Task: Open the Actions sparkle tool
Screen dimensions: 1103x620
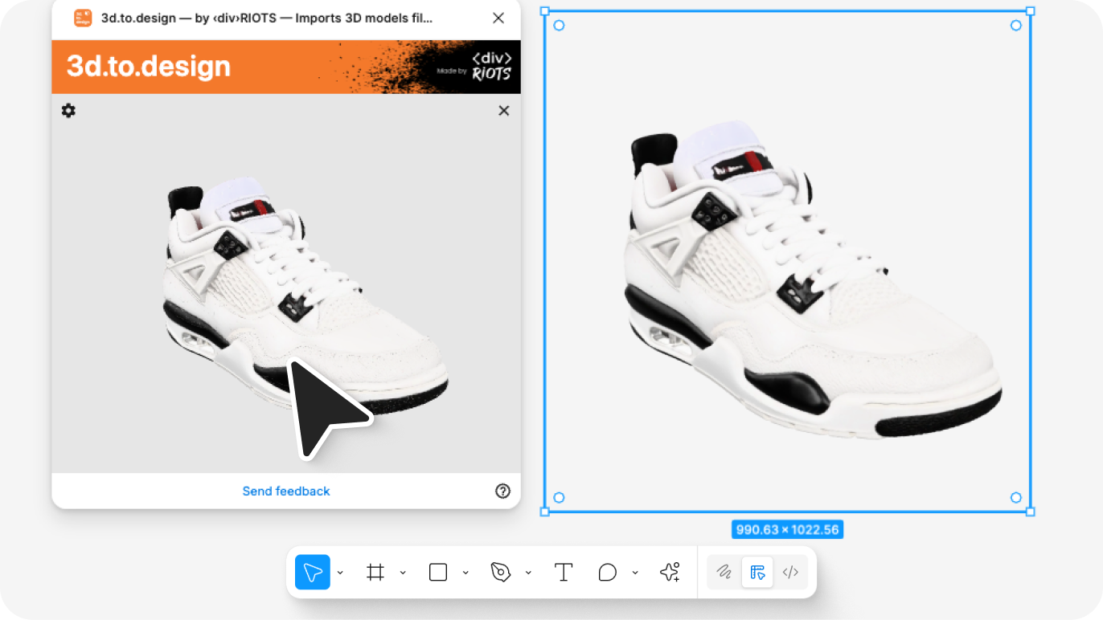Action: pyautogui.click(x=670, y=573)
